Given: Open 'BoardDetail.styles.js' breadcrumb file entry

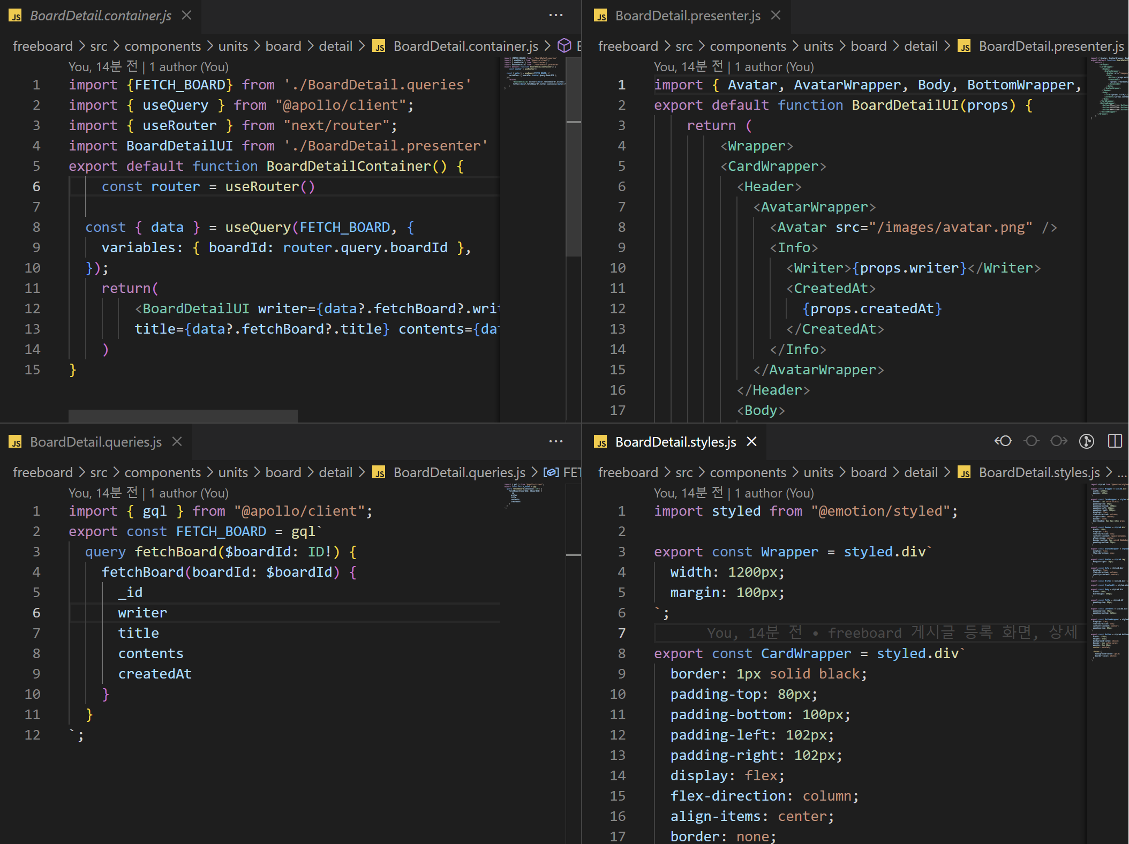Looking at the screenshot, I should [x=1039, y=472].
